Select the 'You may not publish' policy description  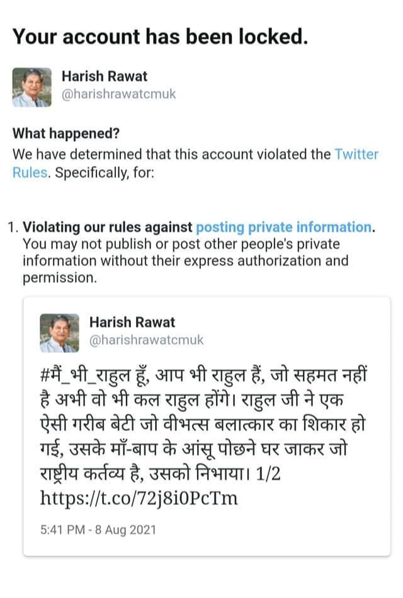point(185,261)
